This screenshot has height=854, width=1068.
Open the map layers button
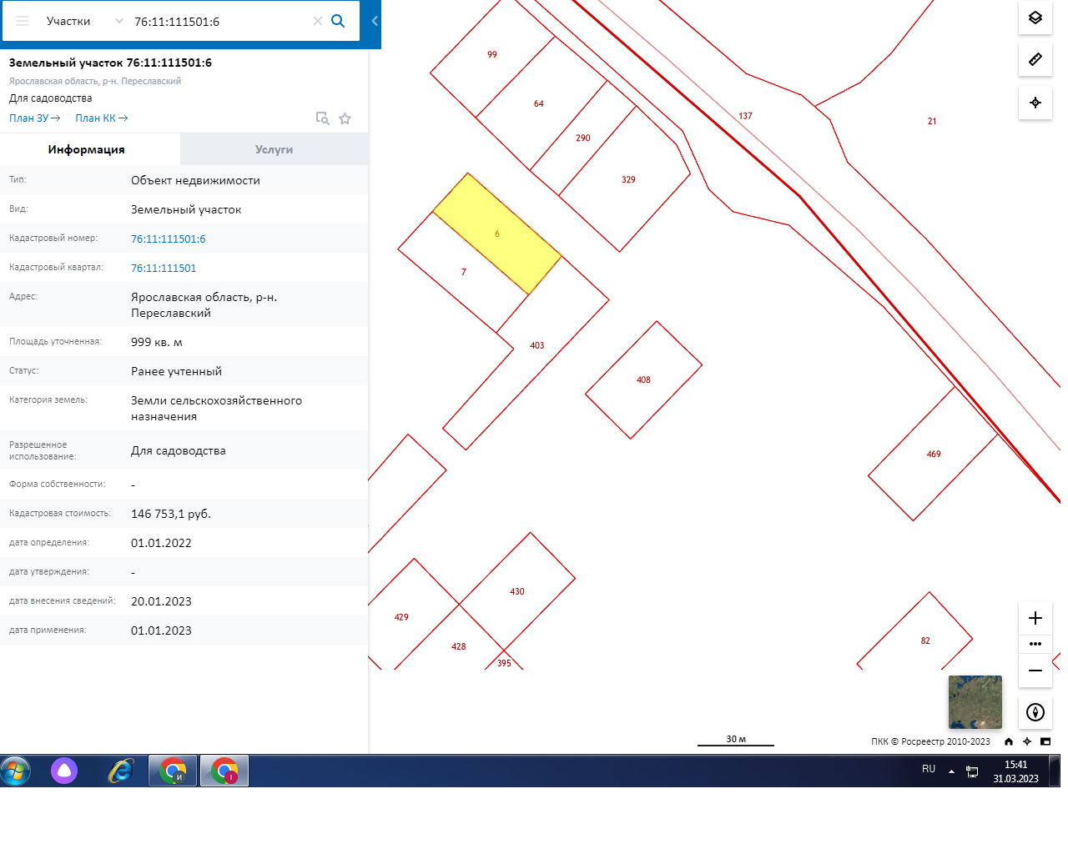[1035, 18]
